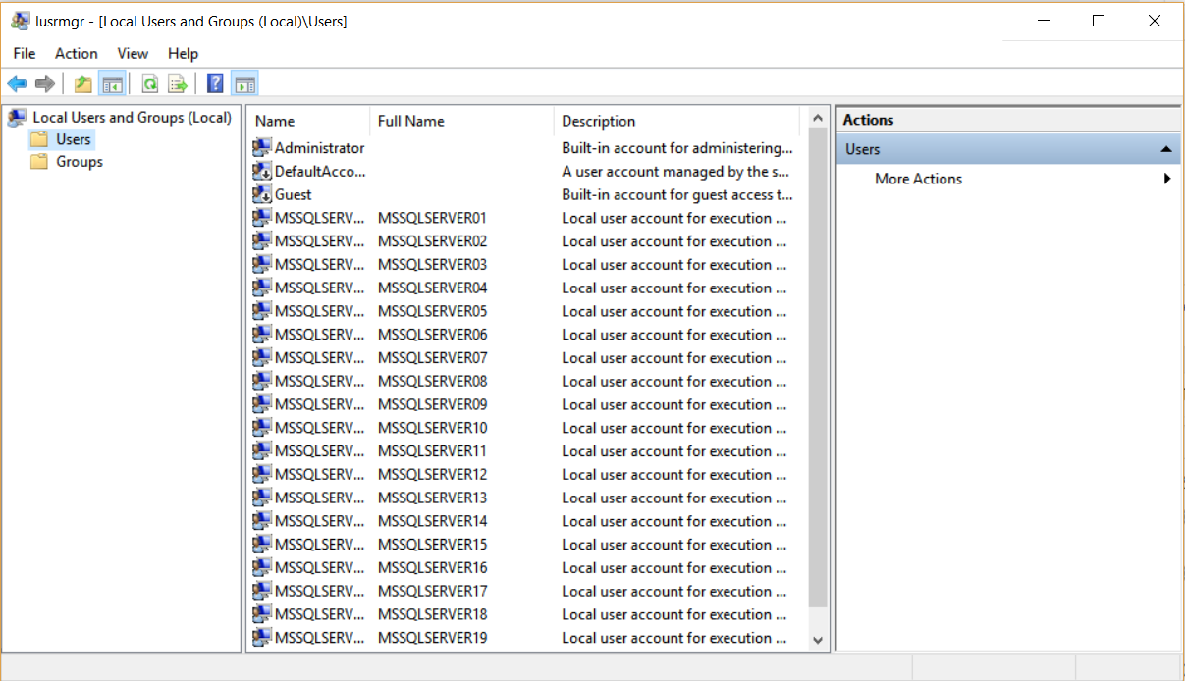The width and height of the screenshot is (1185, 681).
Task: Click the user icon in the MSSQLSERVER17 row
Action: [x=261, y=591]
